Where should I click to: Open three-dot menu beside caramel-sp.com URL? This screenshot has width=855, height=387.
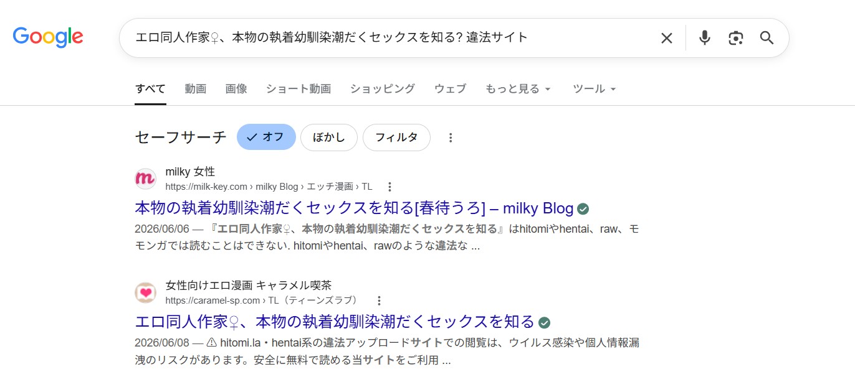pos(379,301)
